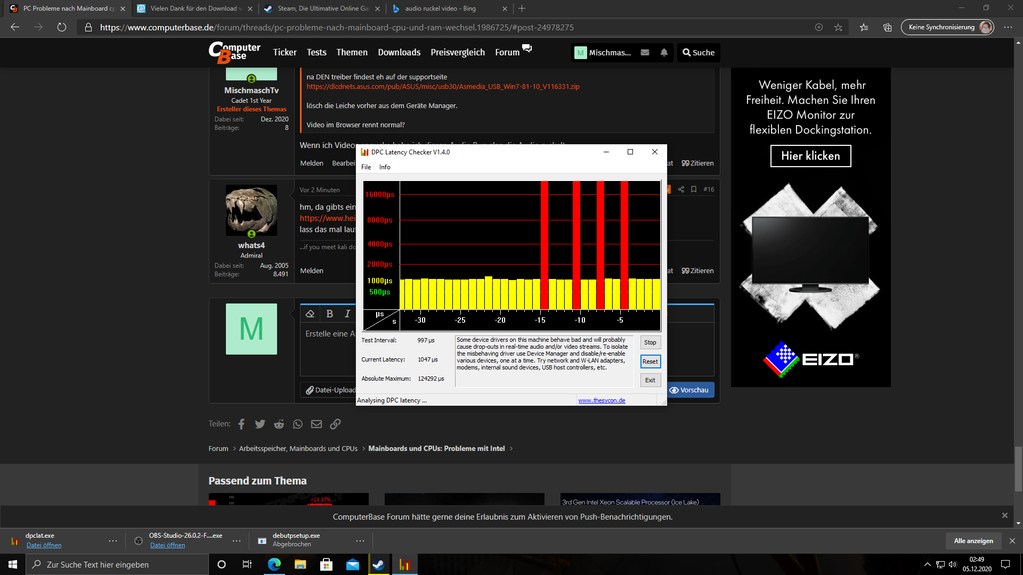Apply bold formatting in the reply editor
1023x575 pixels.
[329, 314]
